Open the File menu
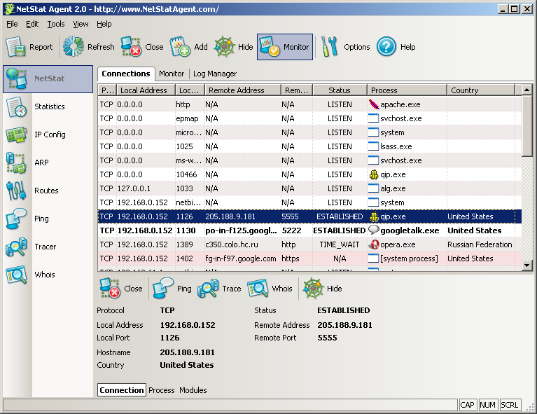Image resolution: width=537 pixels, height=414 pixels. pyautogui.click(x=12, y=24)
